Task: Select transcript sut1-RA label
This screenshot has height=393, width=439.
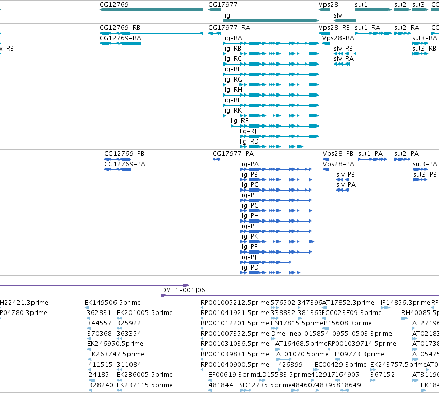Action: click(368, 28)
